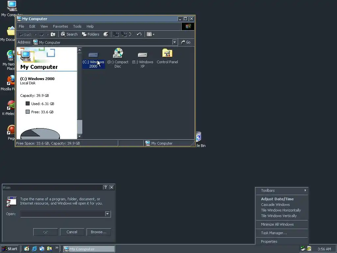Open the Views dropdown button

pos(150,34)
